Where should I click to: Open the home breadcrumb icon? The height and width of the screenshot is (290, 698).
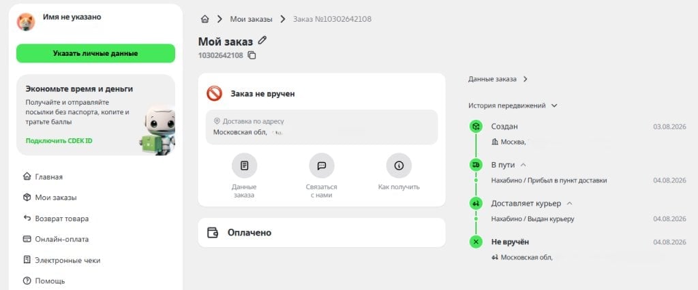pyautogui.click(x=204, y=19)
